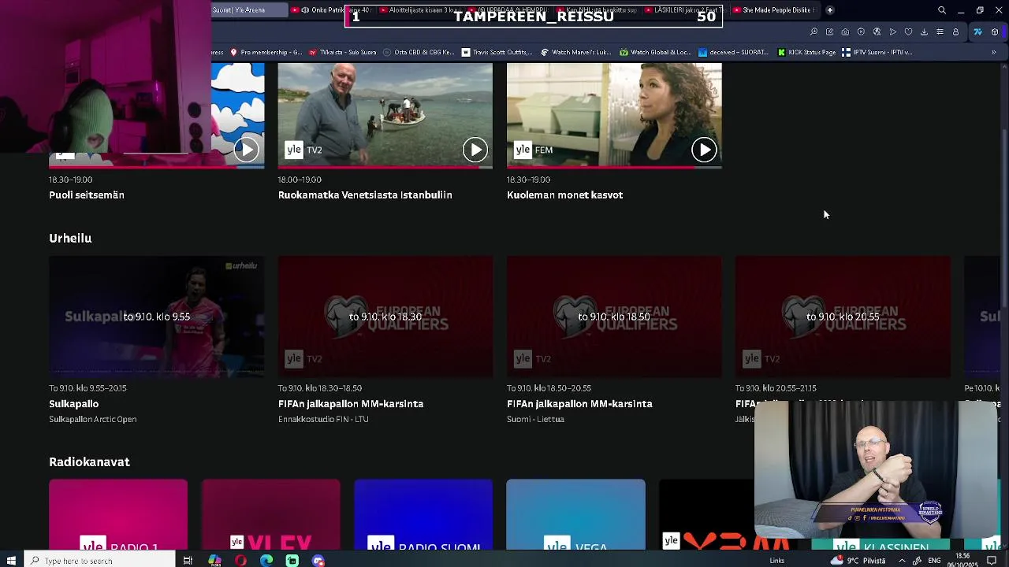The height and width of the screenshot is (567, 1009).
Task: Open Ennakkostudio FIN - LTU listing
Action: coord(323,419)
